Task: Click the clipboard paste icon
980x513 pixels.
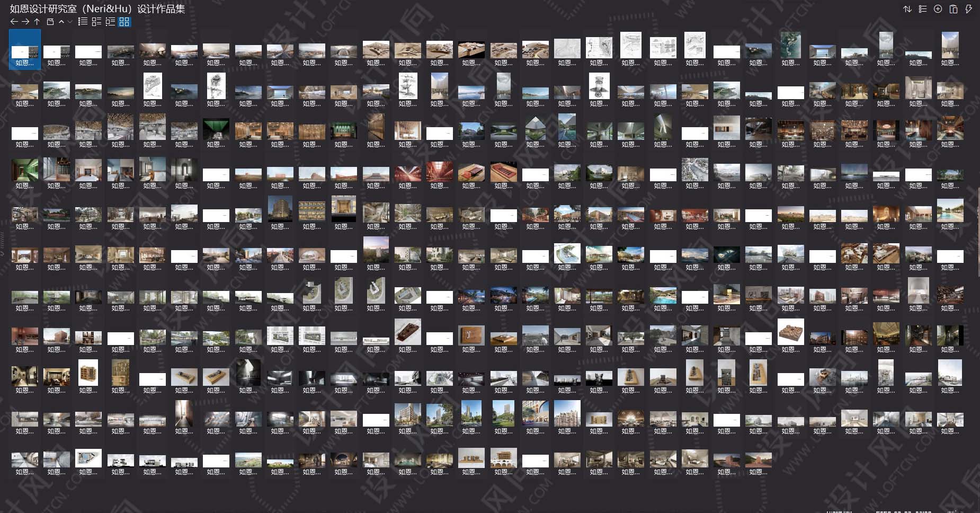Action: click(954, 9)
